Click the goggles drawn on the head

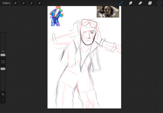pos(89,23)
